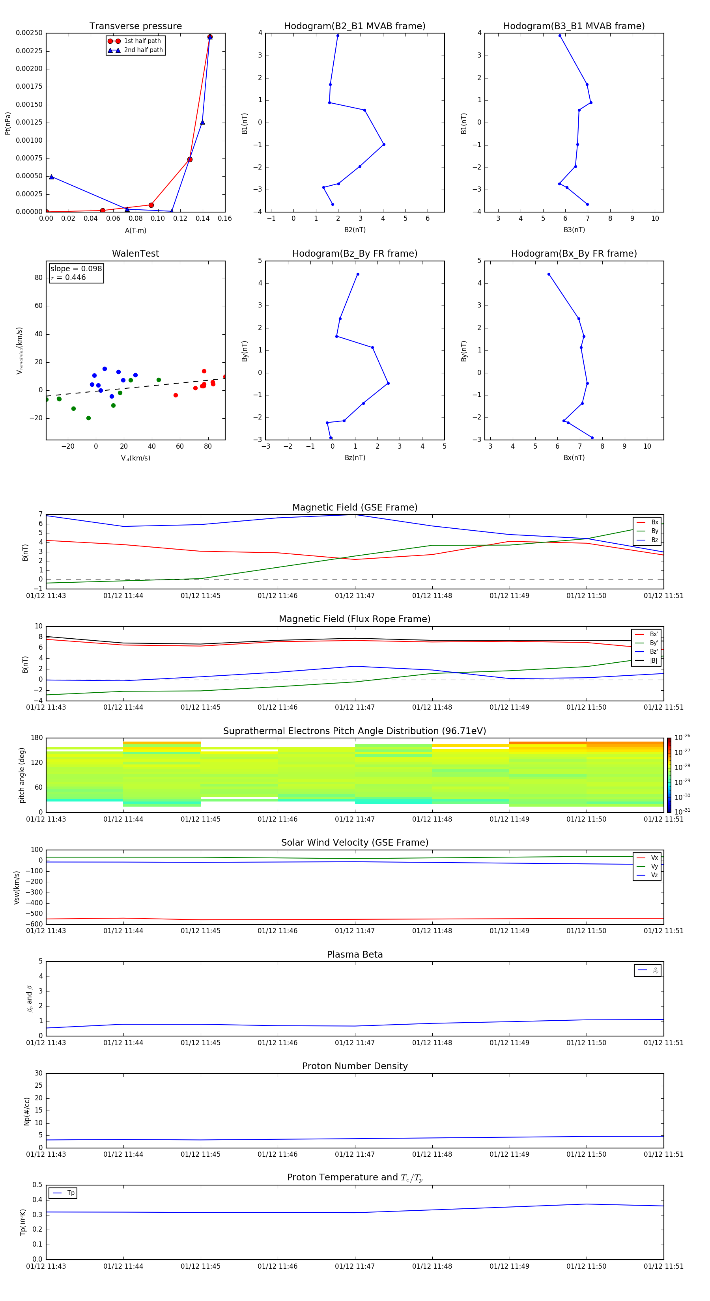Click the 'B2(nT)' x-axis label
The width and height of the screenshot is (710, 1301).
point(355,230)
